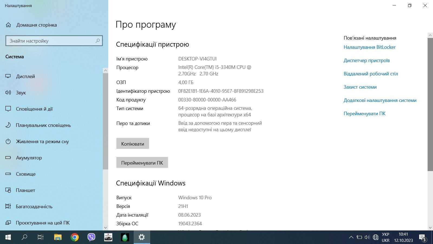Launch Google Chrome from the taskbar

[x=74, y=237]
